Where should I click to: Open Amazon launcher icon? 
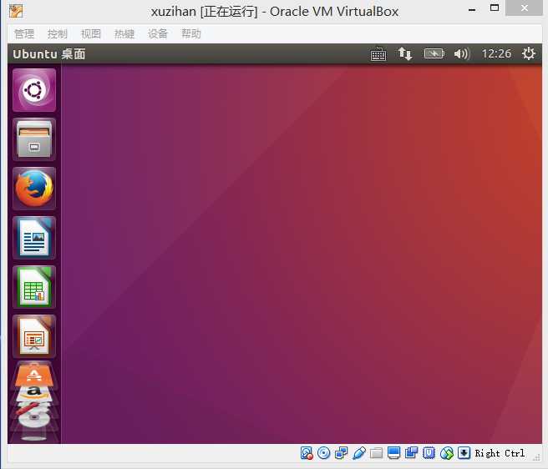[34, 394]
